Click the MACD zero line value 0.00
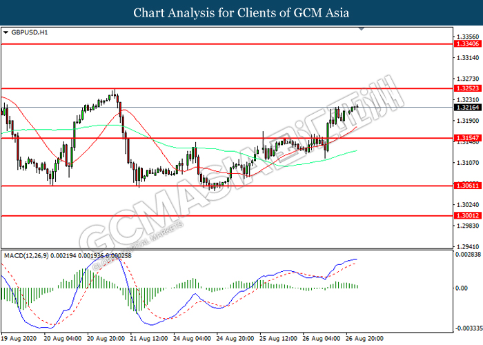 [x=462, y=288]
